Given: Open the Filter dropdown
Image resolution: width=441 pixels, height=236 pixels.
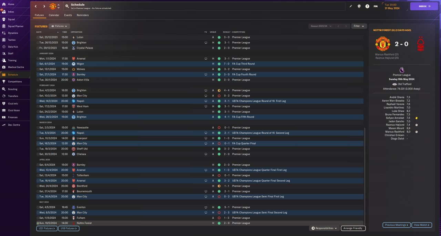Looking at the screenshot, I should click(x=359, y=26).
